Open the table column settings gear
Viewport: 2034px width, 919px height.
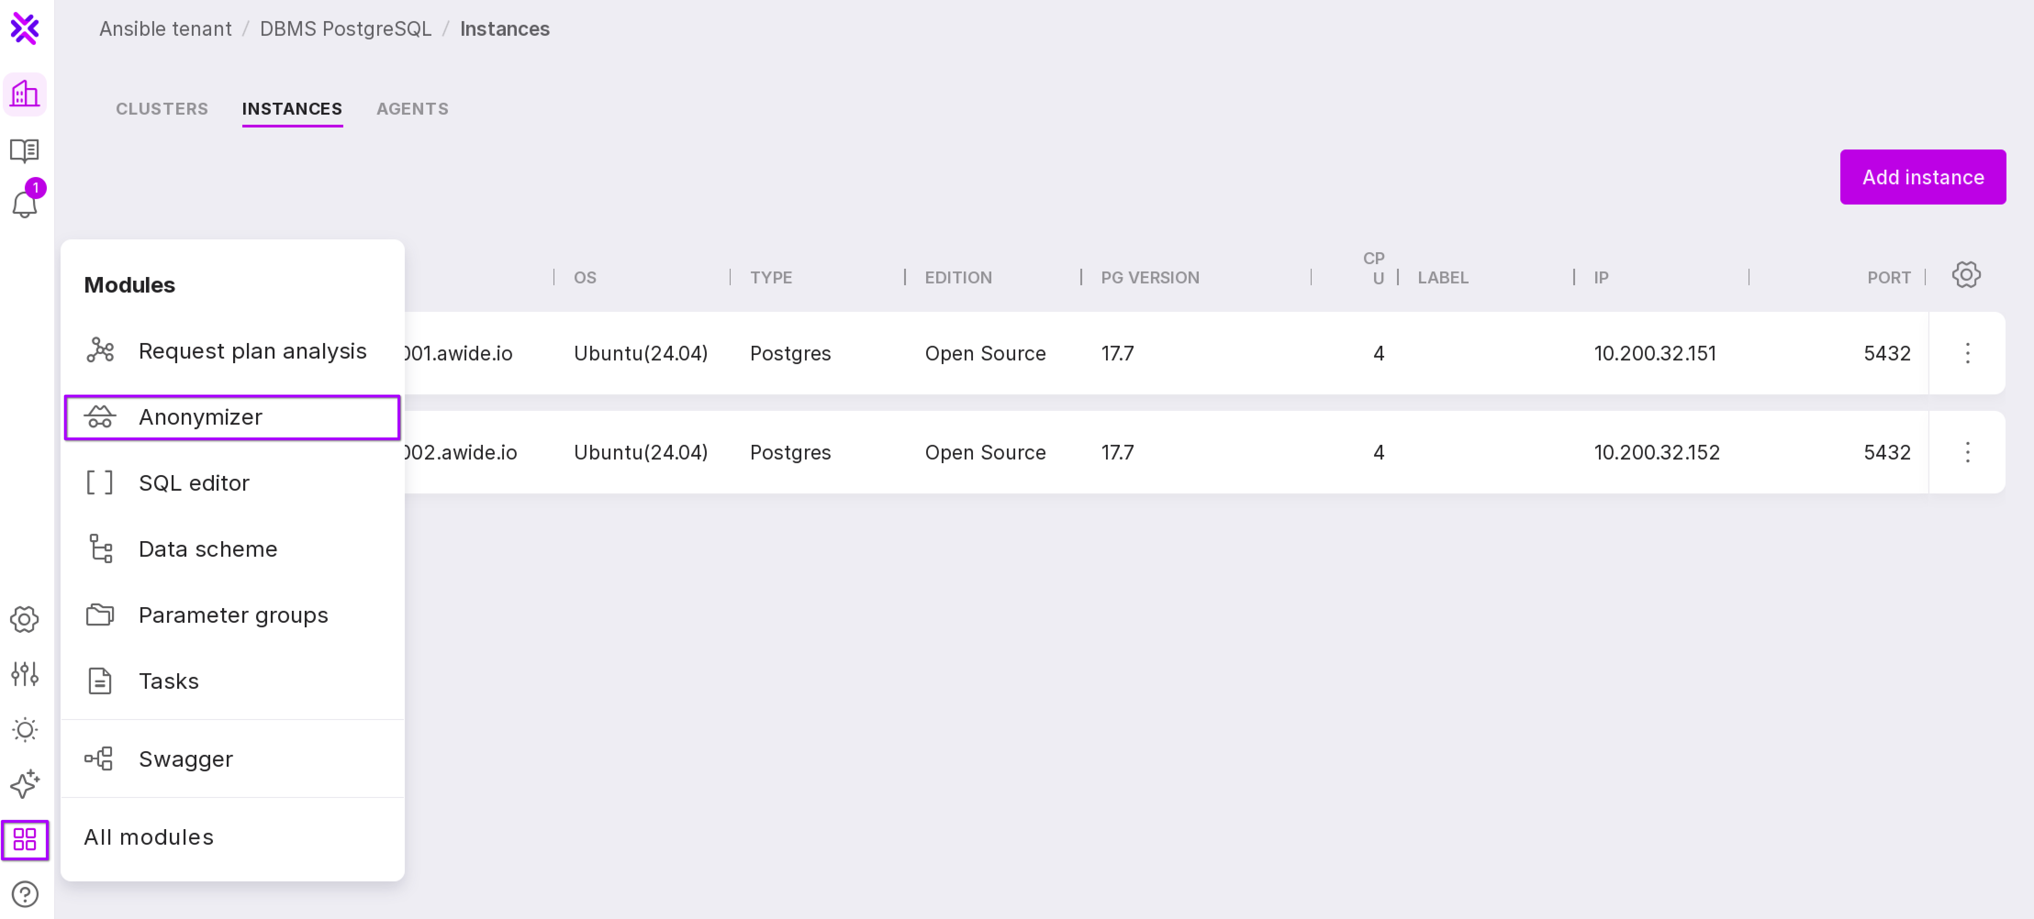[x=1965, y=275]
